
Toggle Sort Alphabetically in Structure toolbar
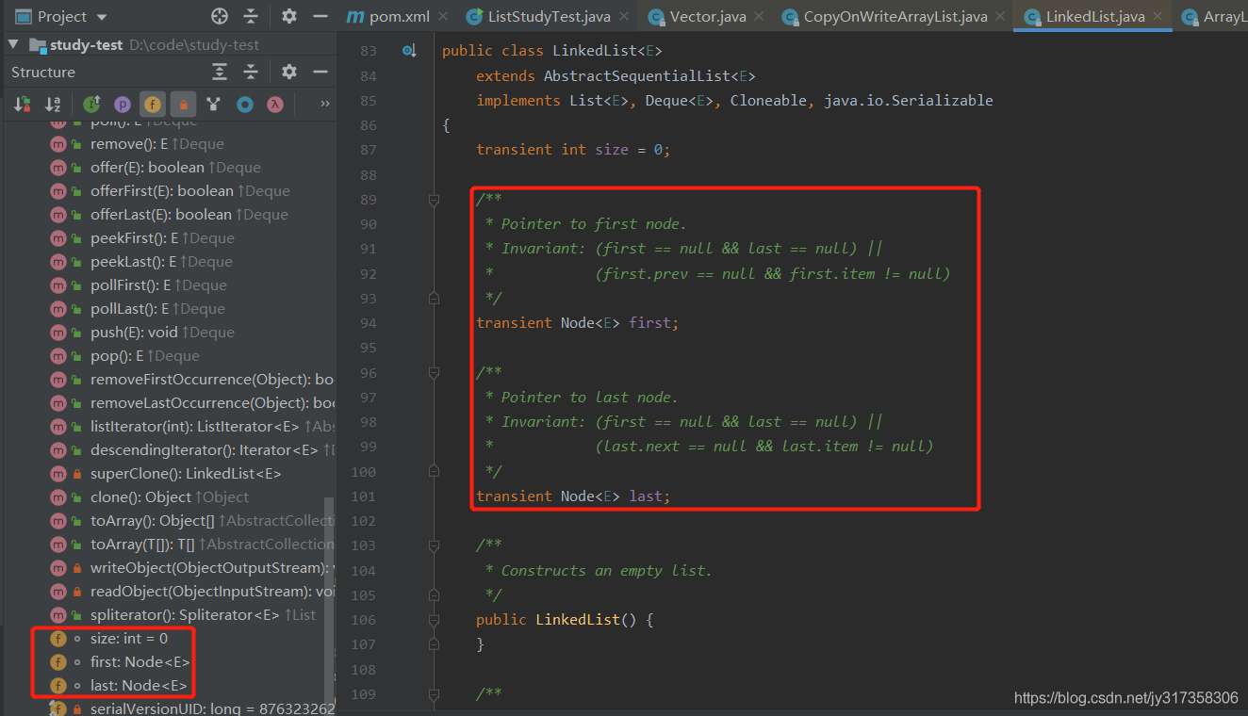pos(53,105)
